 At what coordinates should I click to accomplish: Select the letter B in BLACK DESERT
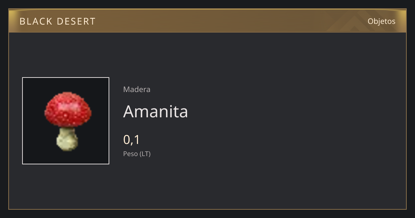(22, 21)
